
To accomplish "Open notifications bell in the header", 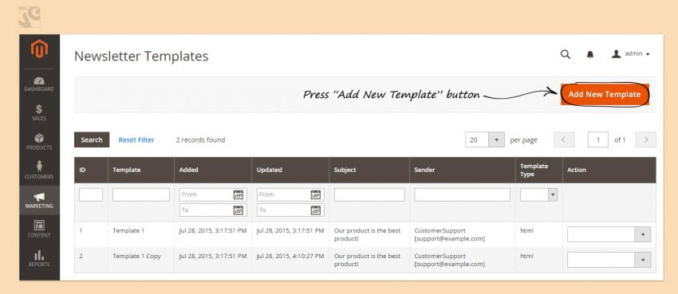I will tap(589, 54).
